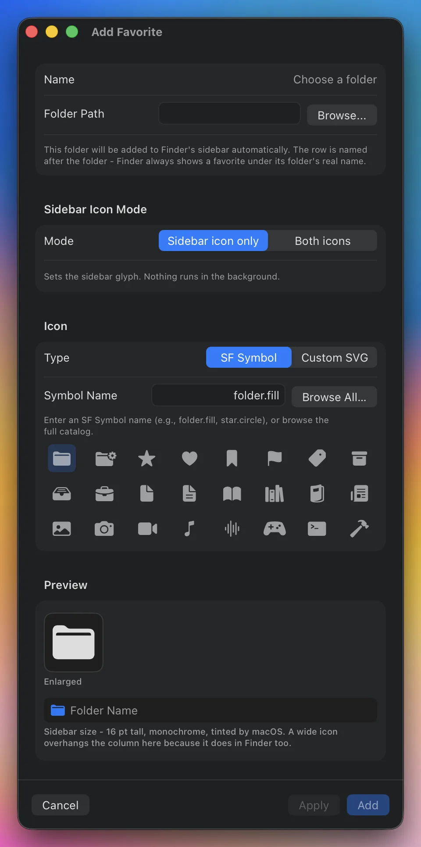Screen dimensions: 421x847
Task: Choose the bookmark symbol icon
Action: pos(232,458)
